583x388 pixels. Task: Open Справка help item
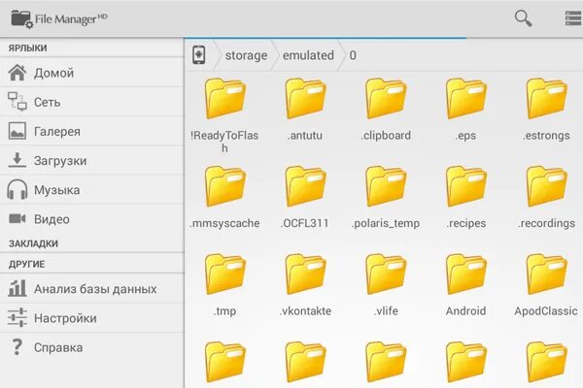(92, 347)
